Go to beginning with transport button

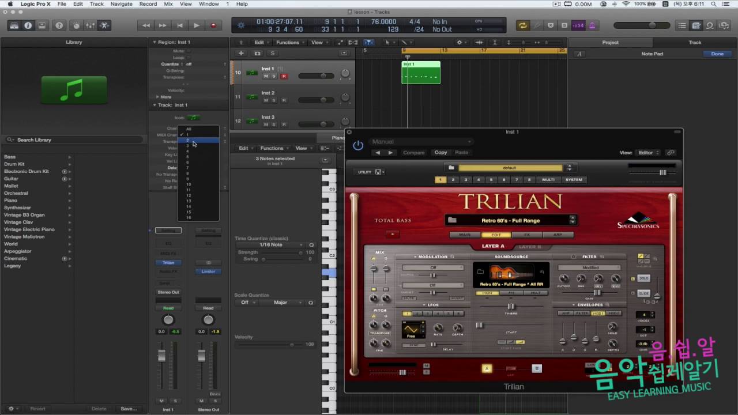(x=180, y=25)
